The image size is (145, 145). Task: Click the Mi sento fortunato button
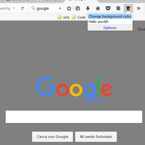pos(96,137)
